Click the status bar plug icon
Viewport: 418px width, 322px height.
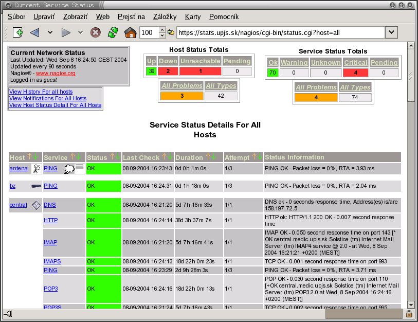click(8, 314)
